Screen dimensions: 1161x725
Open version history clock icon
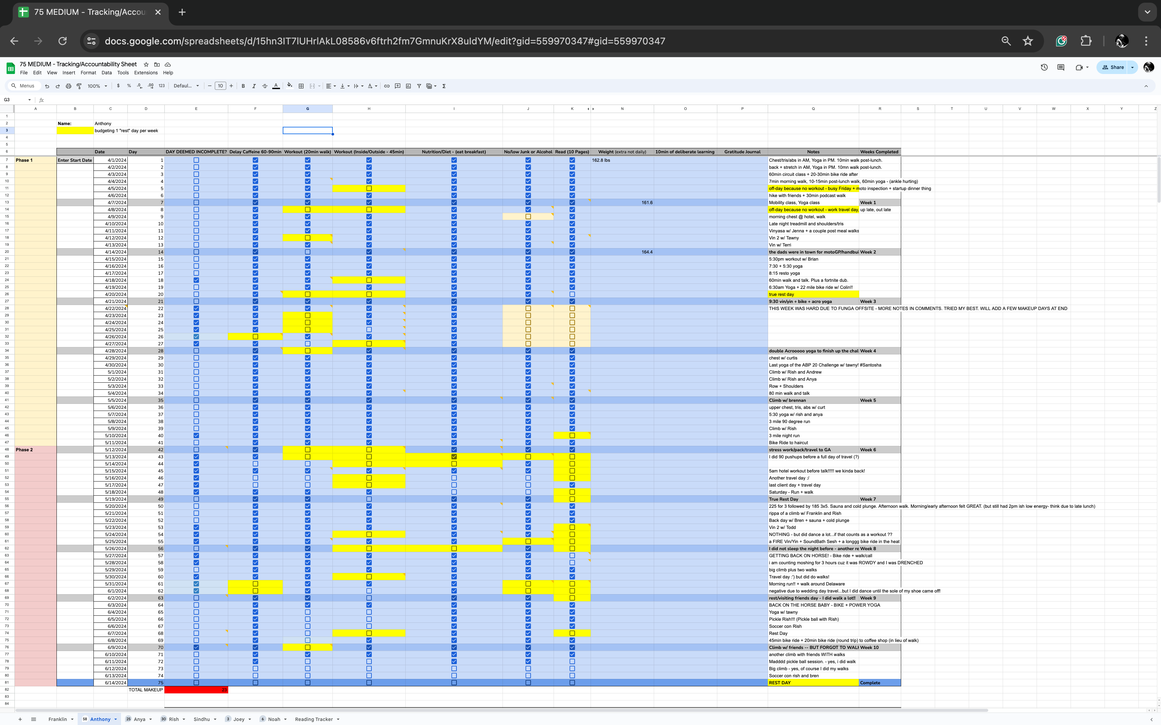coord(1044,68)
